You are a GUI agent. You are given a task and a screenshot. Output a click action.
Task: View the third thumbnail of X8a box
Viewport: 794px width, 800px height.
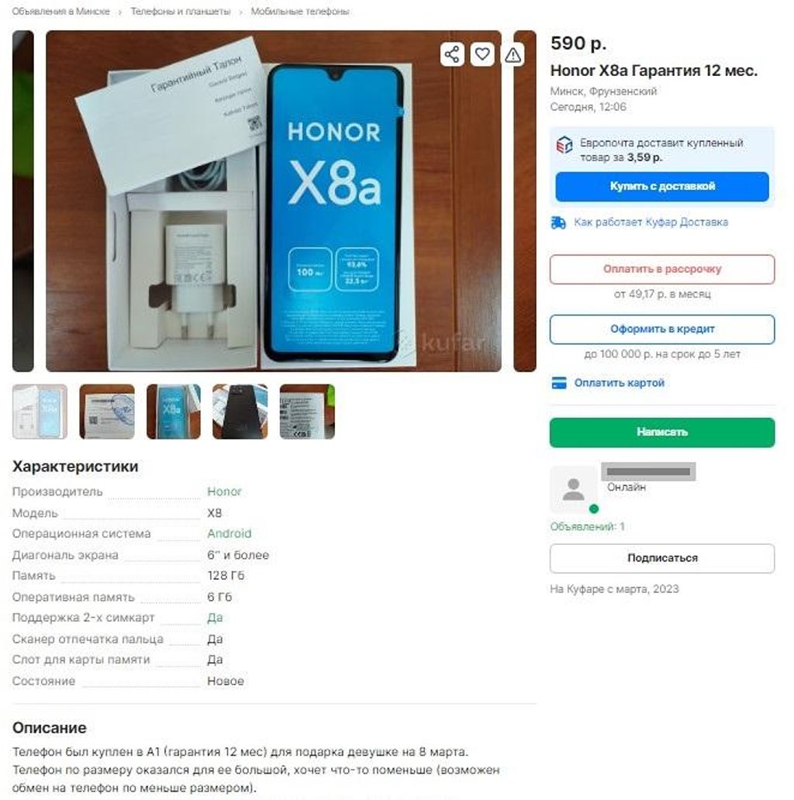pyautogui.click(x=174, y=411)
